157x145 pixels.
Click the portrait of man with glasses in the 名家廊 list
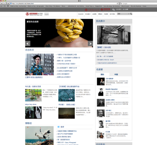101,124
